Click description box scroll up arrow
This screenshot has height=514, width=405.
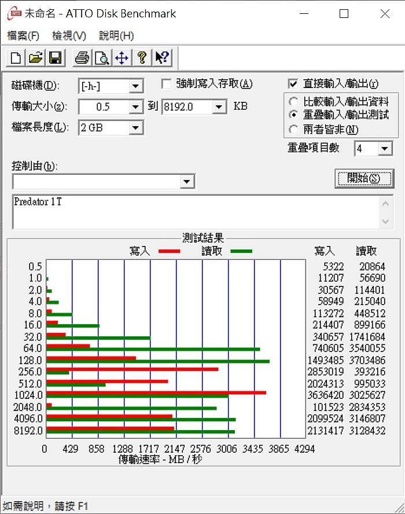pos(386,204)
